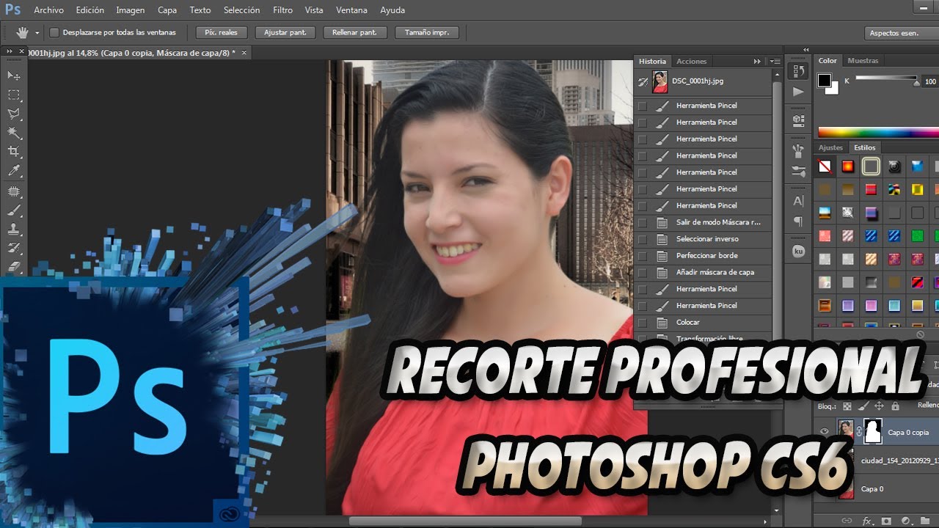
Task: Pick a color from the spectrum ramp
Action: point(878,132)
